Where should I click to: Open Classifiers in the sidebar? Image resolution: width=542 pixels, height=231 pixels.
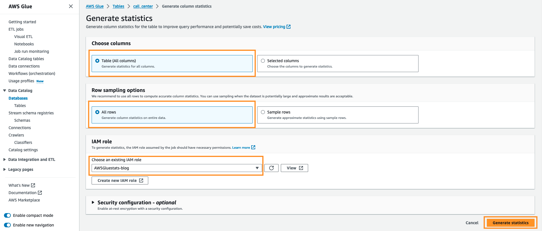coord(23,142)
